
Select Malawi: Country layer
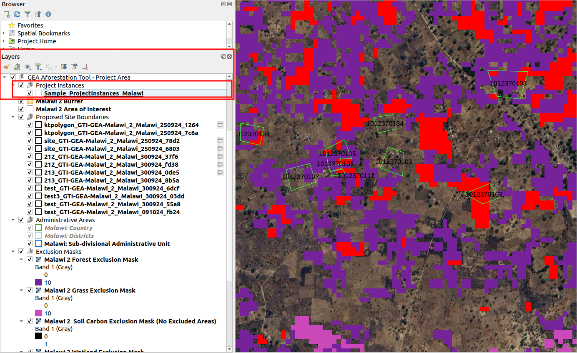68,228
